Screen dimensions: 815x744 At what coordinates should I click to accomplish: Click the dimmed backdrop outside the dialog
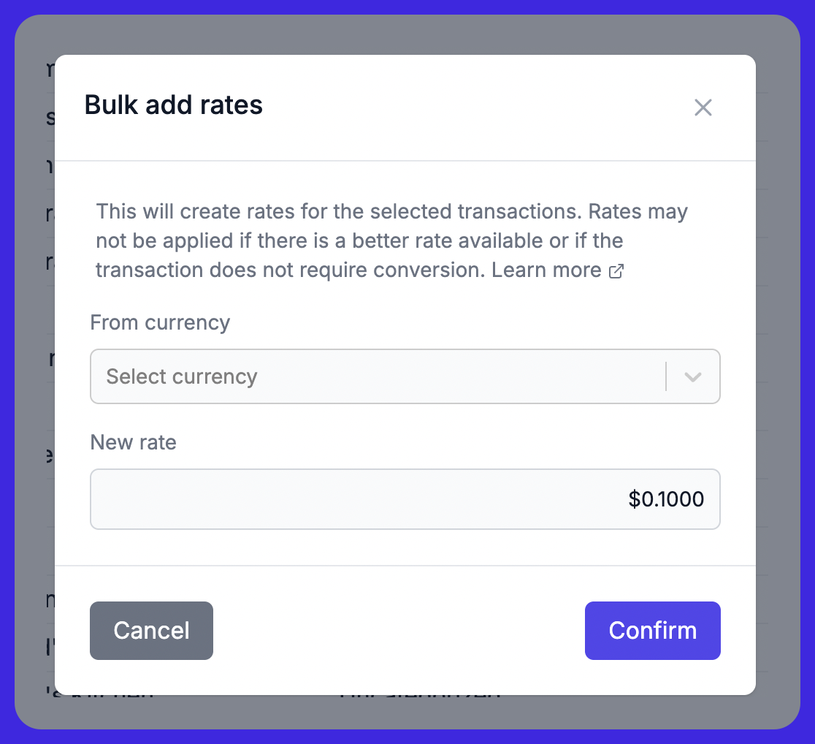[x=34, y=364]
